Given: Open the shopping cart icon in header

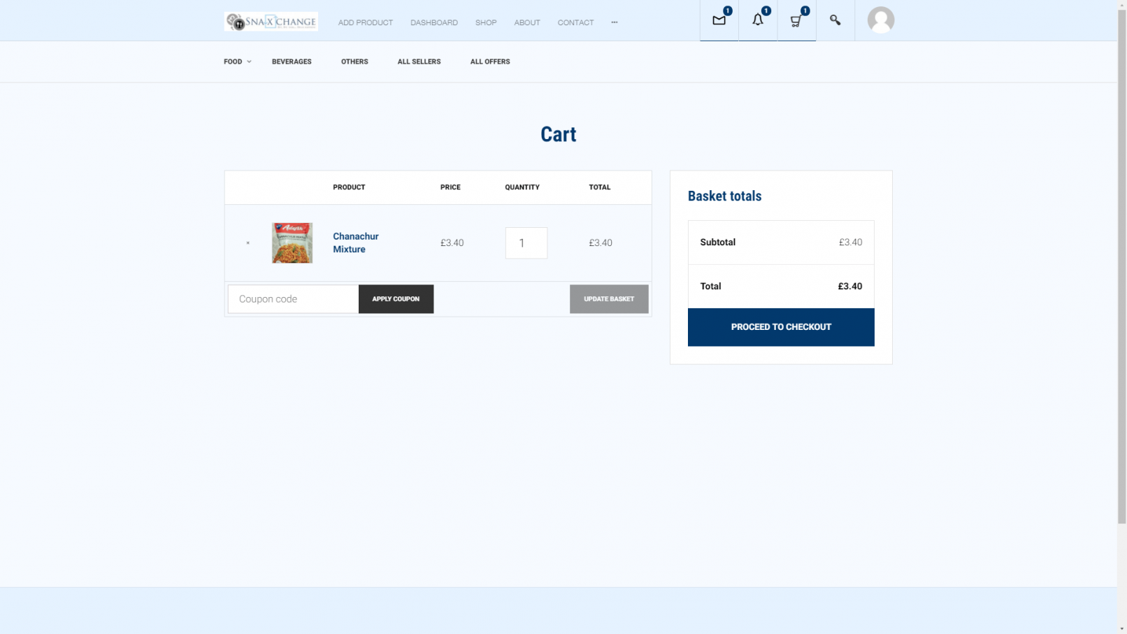Looking at the screenshot, I should tap(796, 20).
